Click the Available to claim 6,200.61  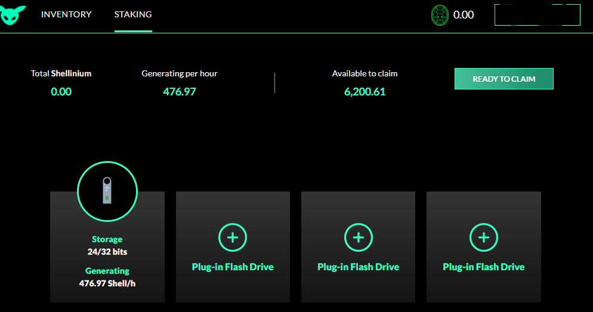click(365, 91)
